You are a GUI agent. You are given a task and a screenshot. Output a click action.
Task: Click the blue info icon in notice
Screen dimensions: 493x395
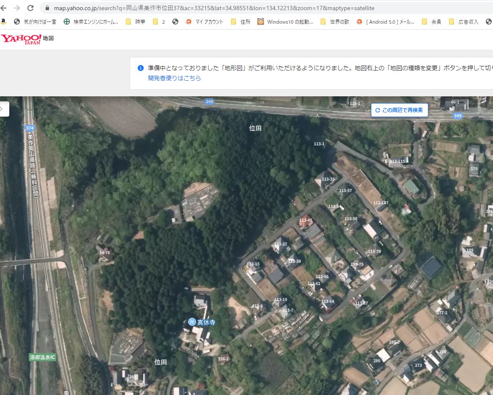click(x=141, y=68)
